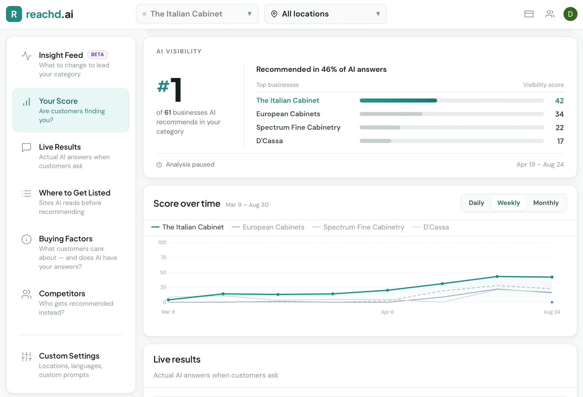583x397 pixels.
Task: Toggle European Cabinets chart legend series
Action: pos(268,227)
